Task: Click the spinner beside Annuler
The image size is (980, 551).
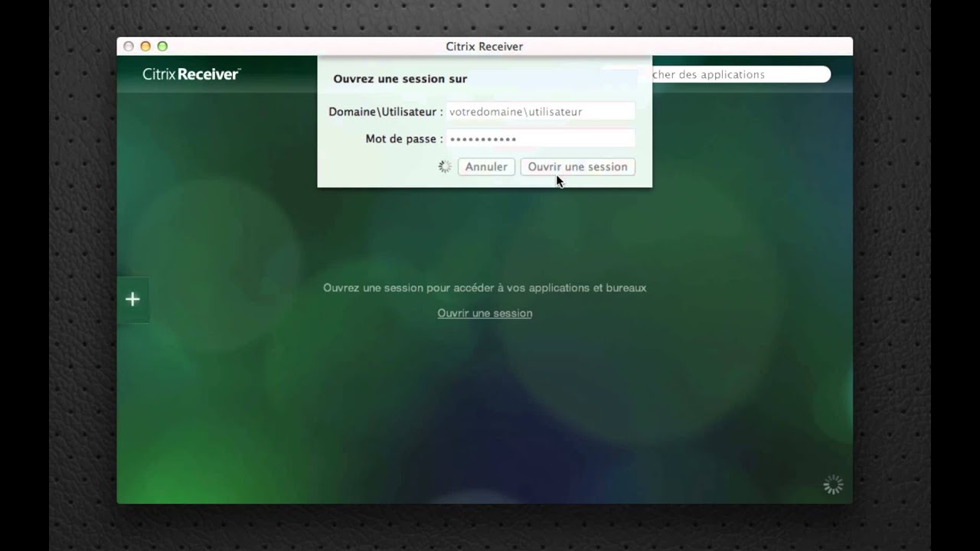Action: tap(445, 167)
